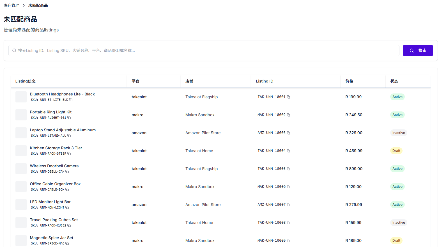
Task: Copy Listing ID TAK-UNM-10001
Action: click(x=288, y=97)
